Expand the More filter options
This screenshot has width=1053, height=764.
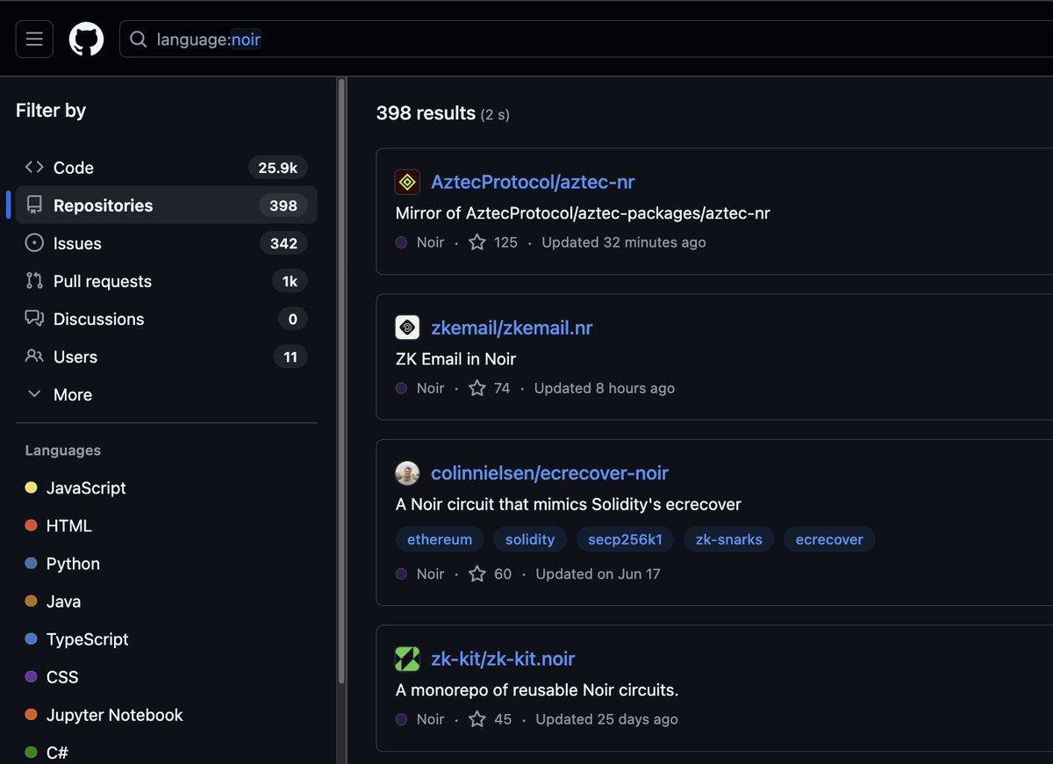(166, 394)
